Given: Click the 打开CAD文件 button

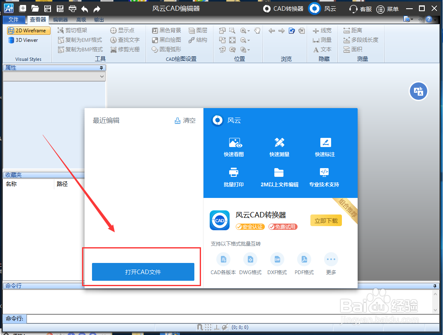Looking at the screenshot, I should 143,272.
